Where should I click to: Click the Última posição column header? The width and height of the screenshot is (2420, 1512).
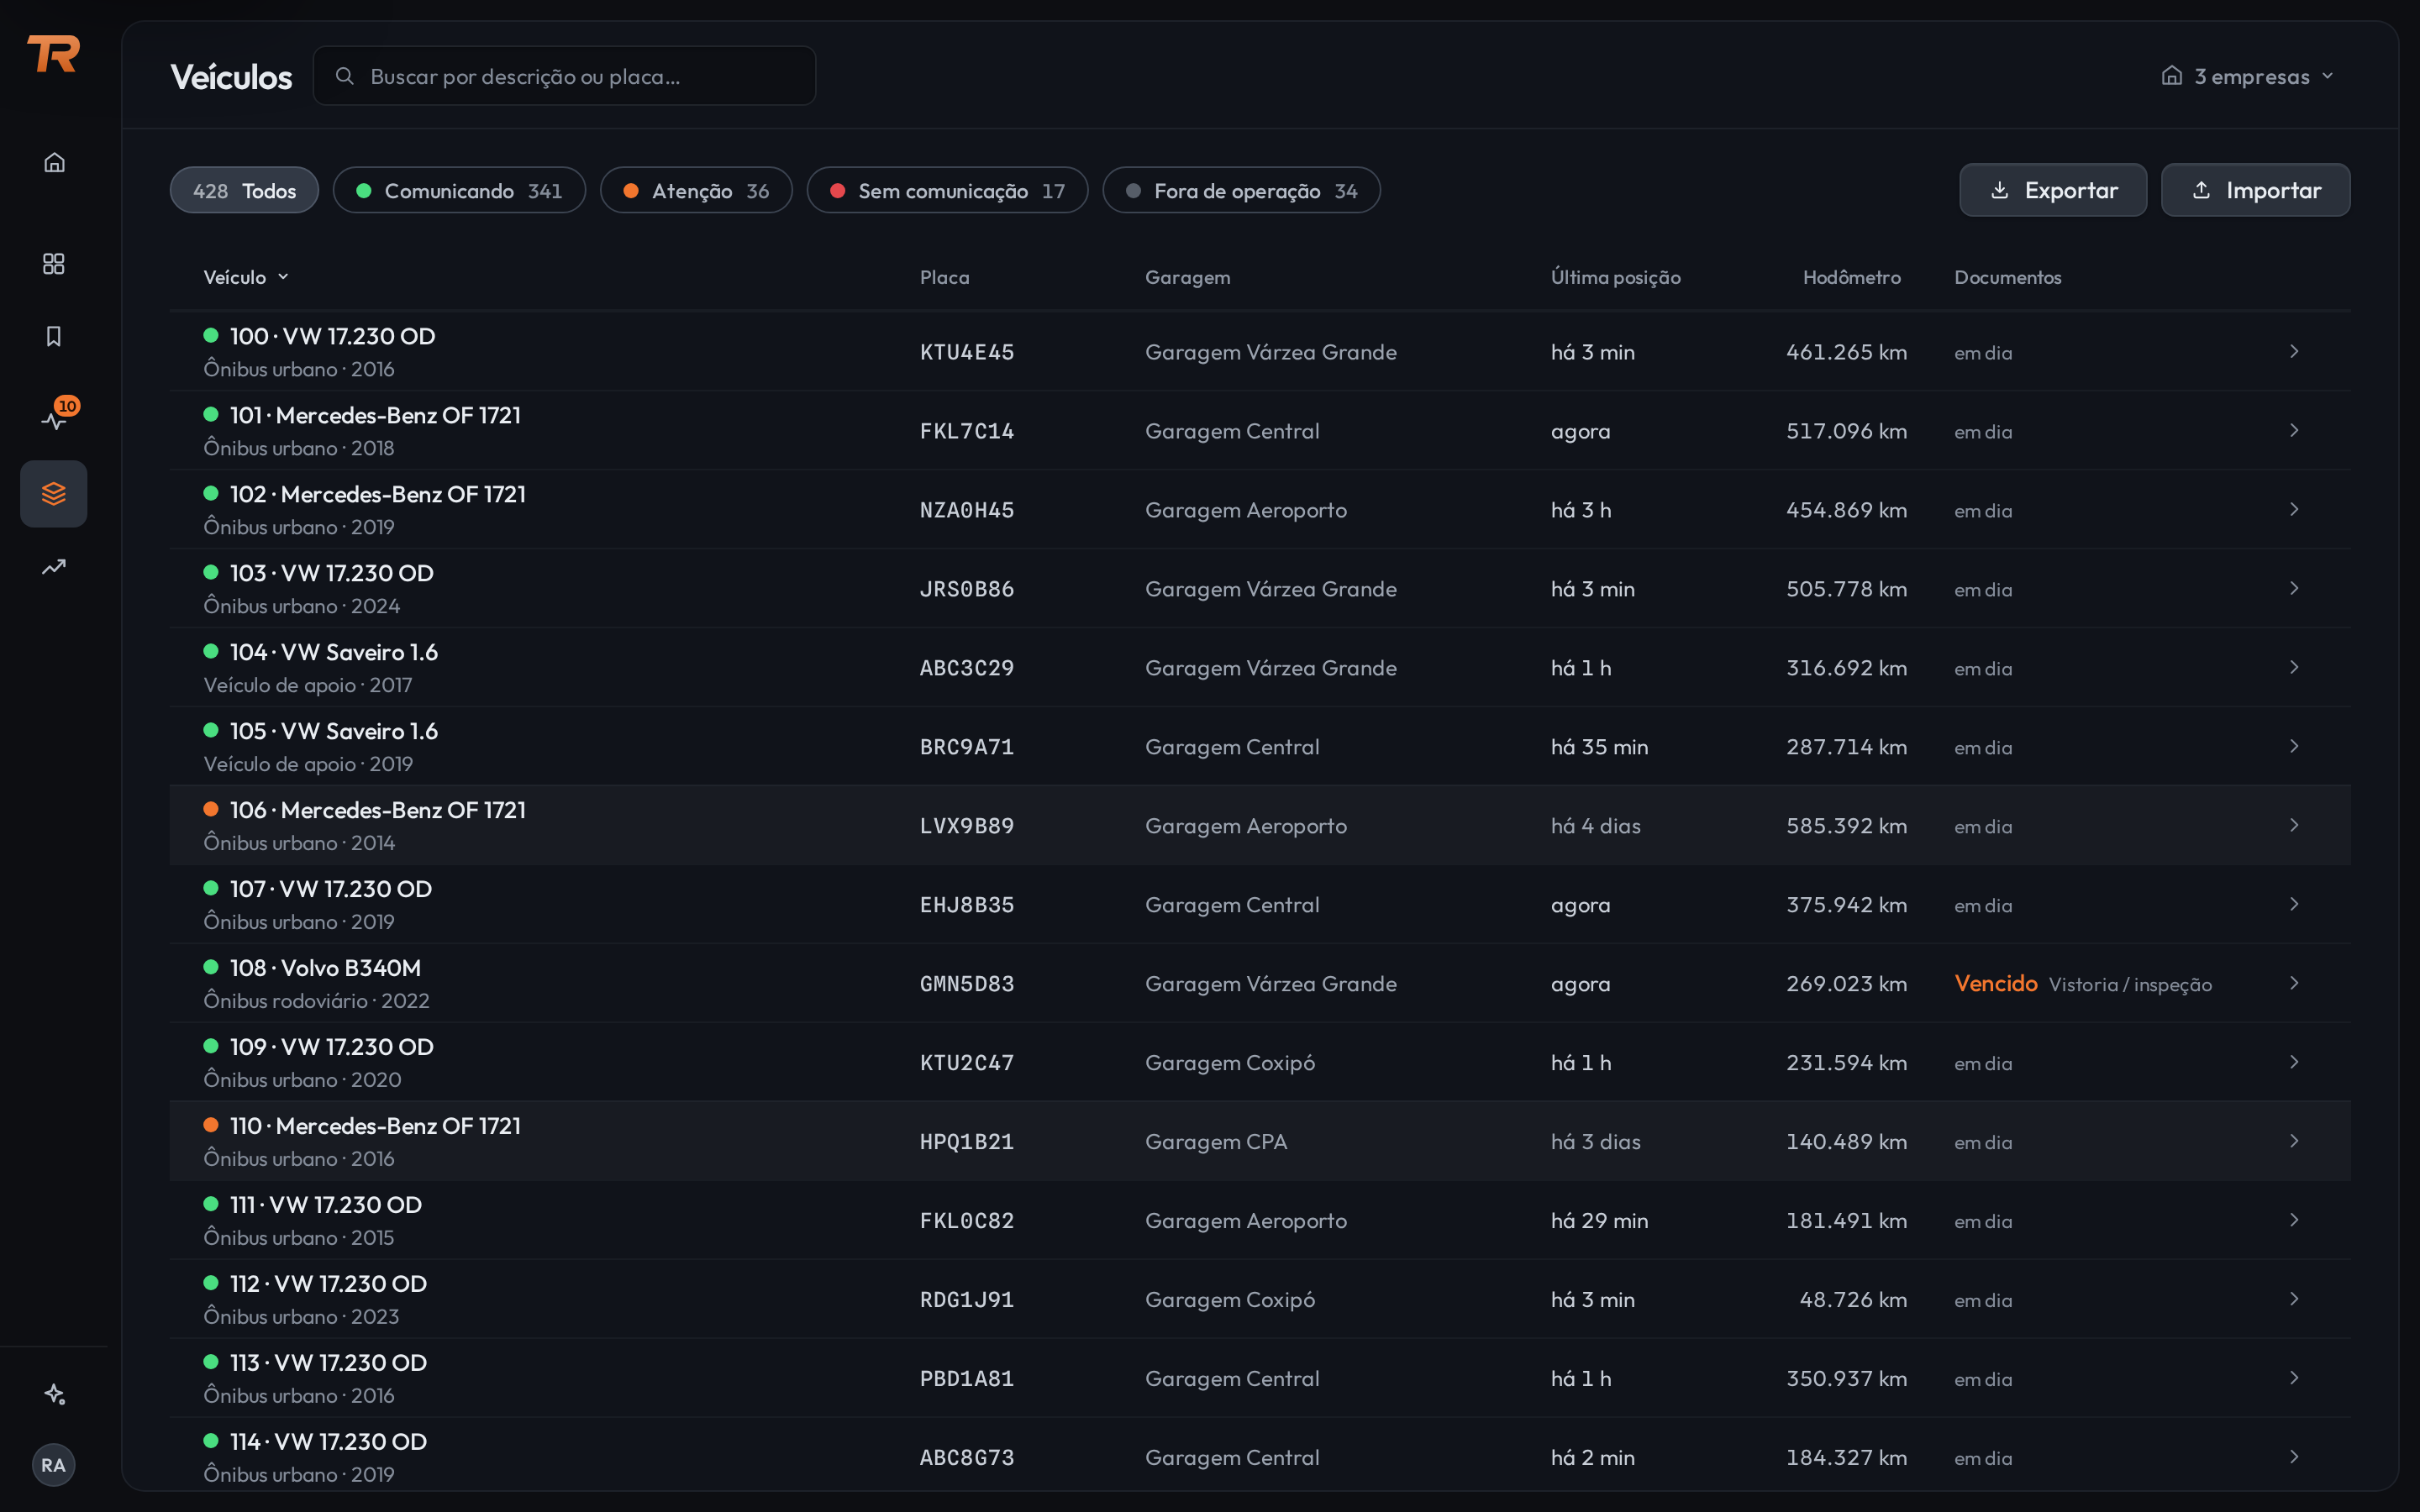coord(1616,277)
